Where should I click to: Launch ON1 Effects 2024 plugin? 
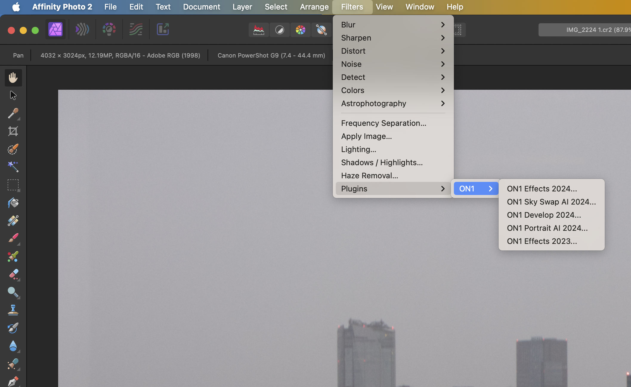pos(551,189)
